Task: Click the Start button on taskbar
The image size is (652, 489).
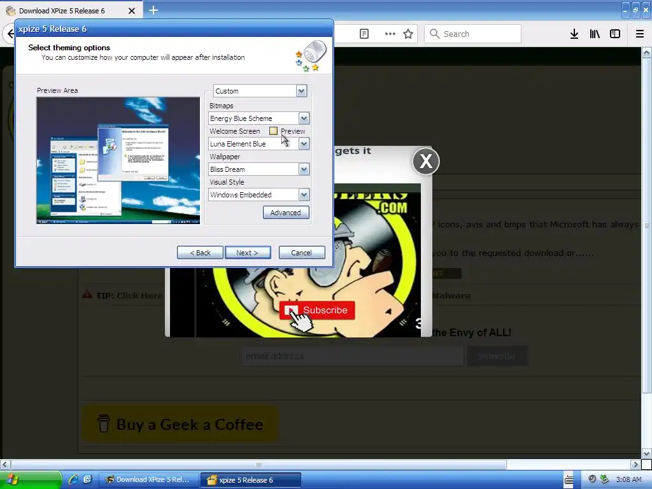Action: 31,479
